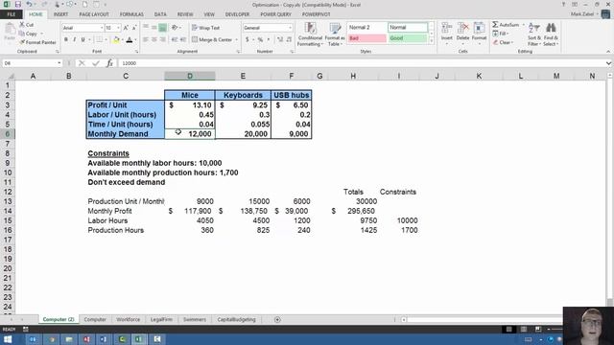Screen dimensions: 614x345
Task: Open the Borders dropdown arrow
Action: pos(106,39)
